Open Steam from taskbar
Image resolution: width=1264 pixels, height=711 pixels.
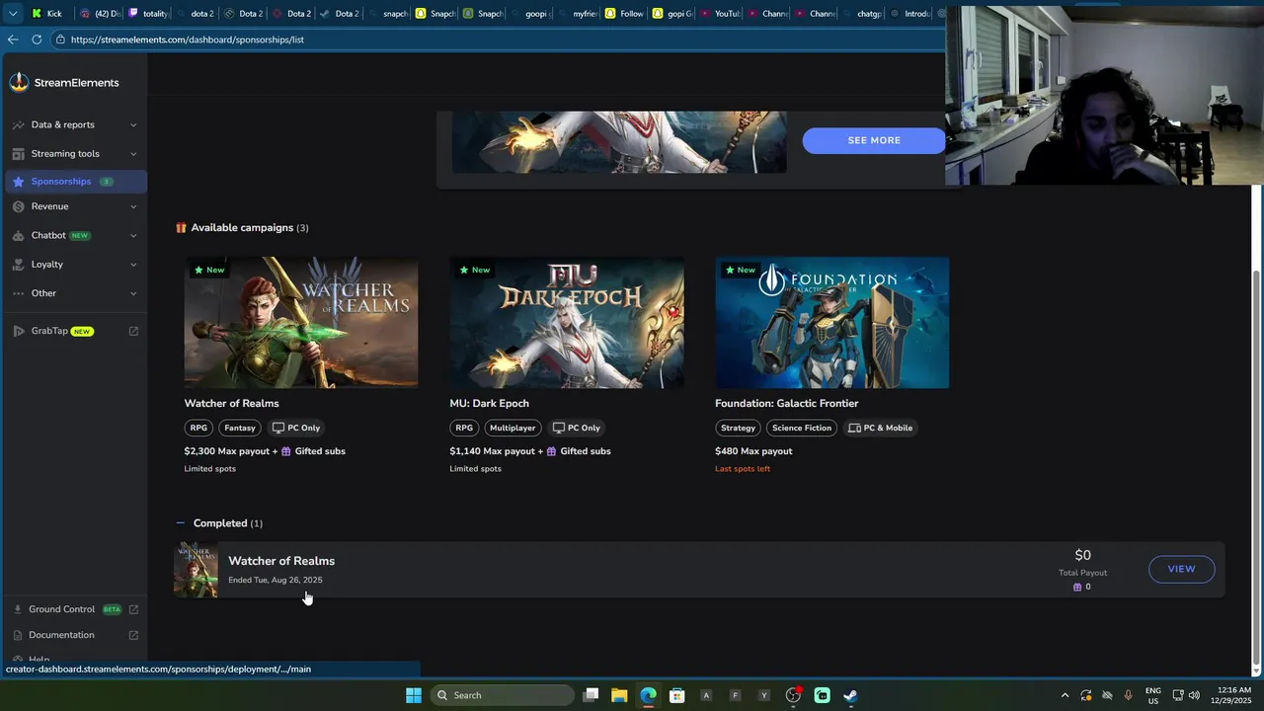point(850,695)
